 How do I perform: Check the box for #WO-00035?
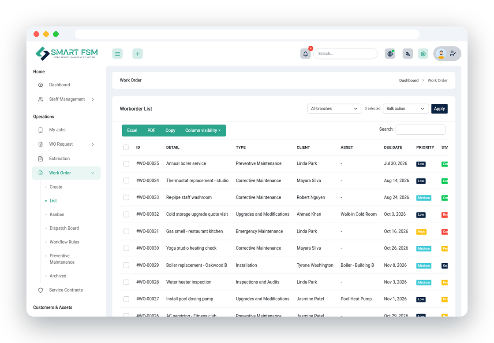(126, 163)
